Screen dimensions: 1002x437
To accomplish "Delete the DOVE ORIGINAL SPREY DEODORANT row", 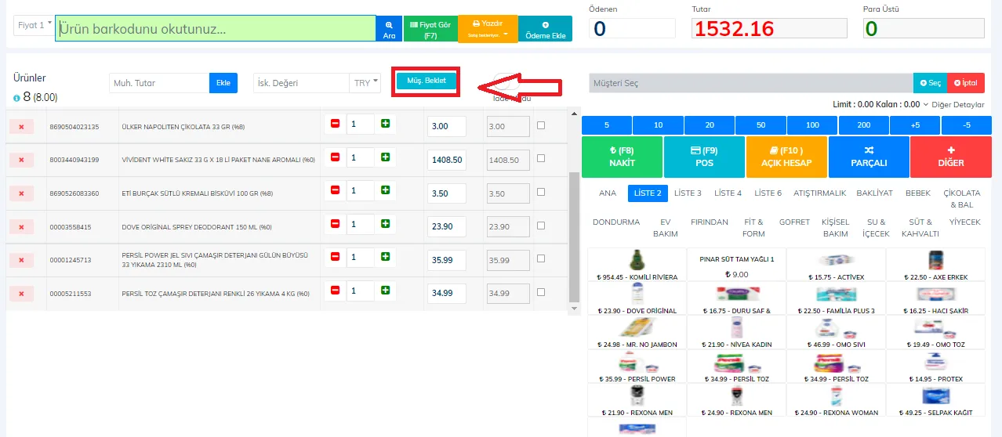I will 21,227.
